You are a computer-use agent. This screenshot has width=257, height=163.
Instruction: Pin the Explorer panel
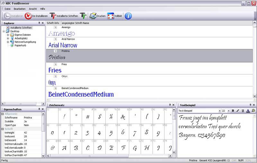[x=39, y=23]
